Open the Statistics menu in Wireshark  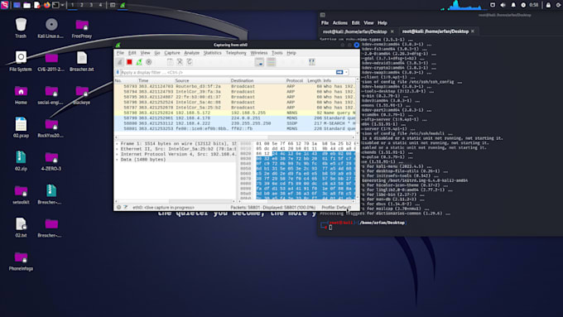213,53
